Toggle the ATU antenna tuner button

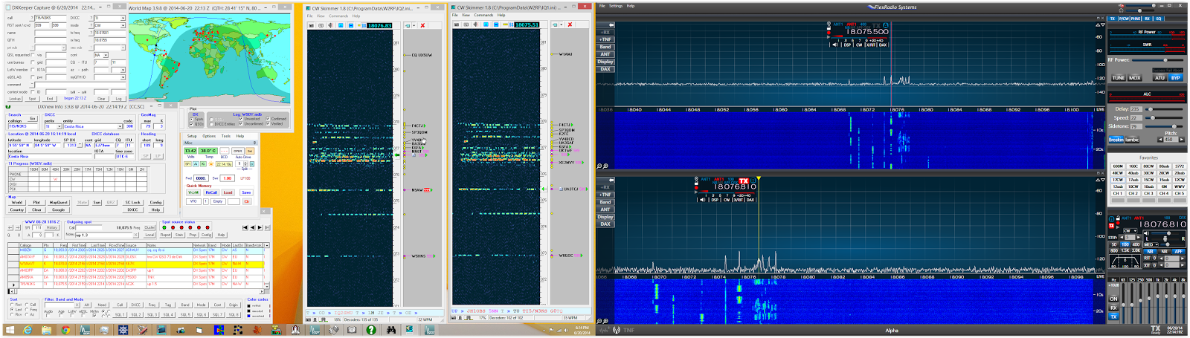pyautogui.click(x=1160, y=78)
